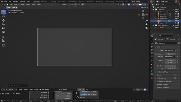Click the X axis on navigation gizmo
Viewport: 181px width, 102px height.
147,14
